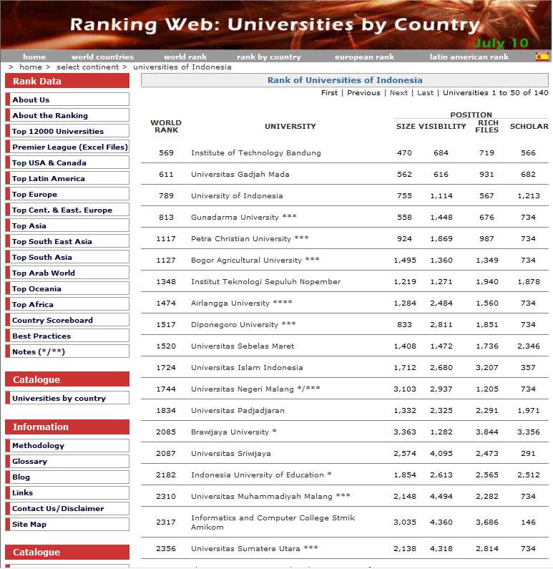Jump to the Last page link

pyautogui.click(x=426, y=93)
